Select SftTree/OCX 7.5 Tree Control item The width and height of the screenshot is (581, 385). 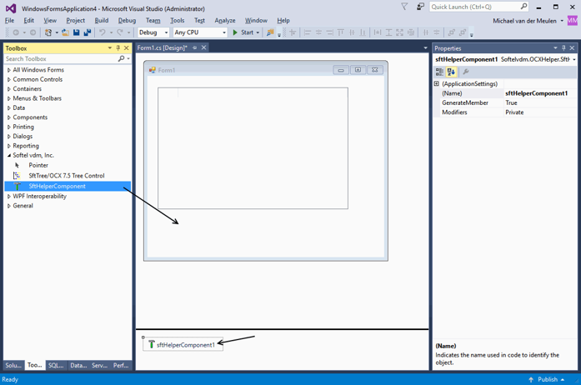point(68,176)
